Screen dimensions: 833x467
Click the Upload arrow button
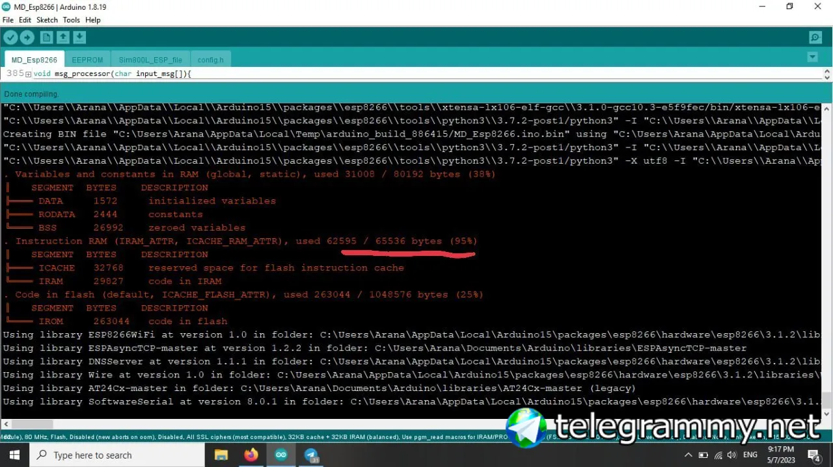(x=27, y=38)
